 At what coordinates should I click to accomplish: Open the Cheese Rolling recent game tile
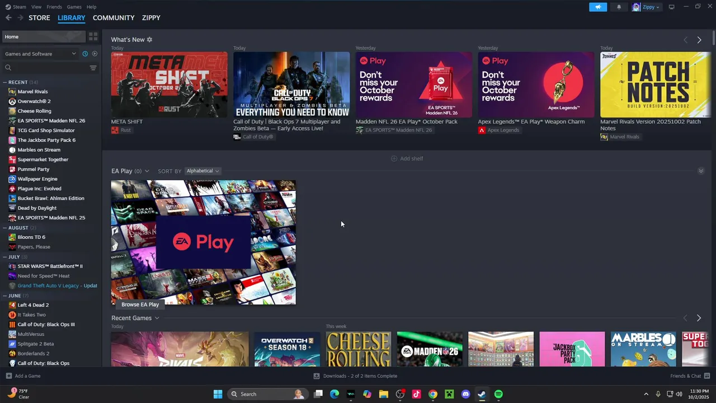[359, 349]
